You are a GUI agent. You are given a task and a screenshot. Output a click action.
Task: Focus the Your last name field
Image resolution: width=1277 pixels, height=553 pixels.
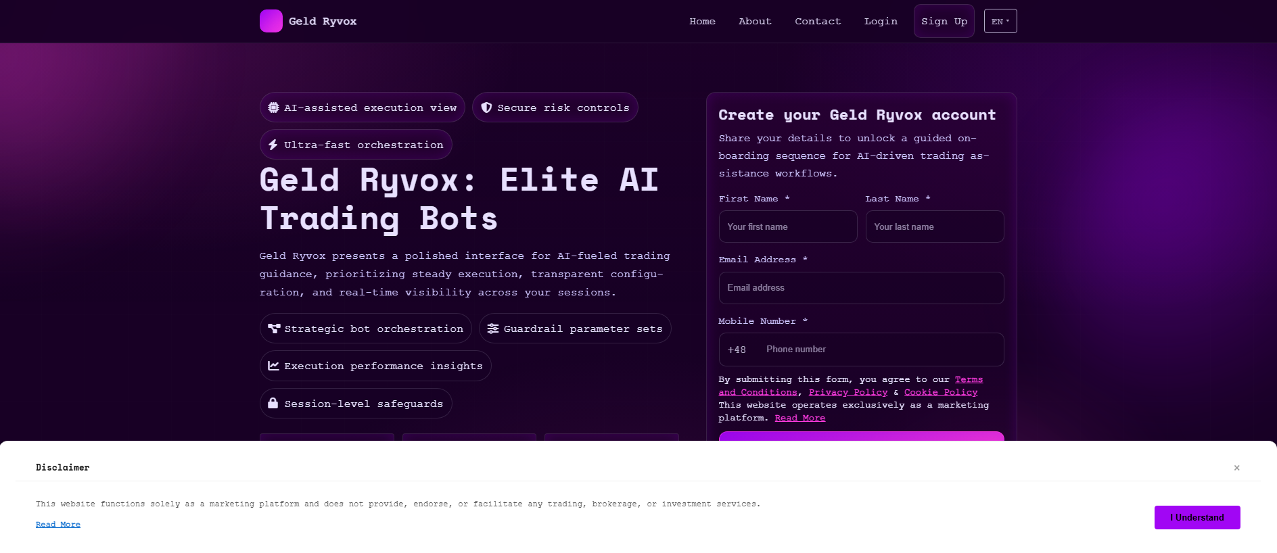point(935,226)
